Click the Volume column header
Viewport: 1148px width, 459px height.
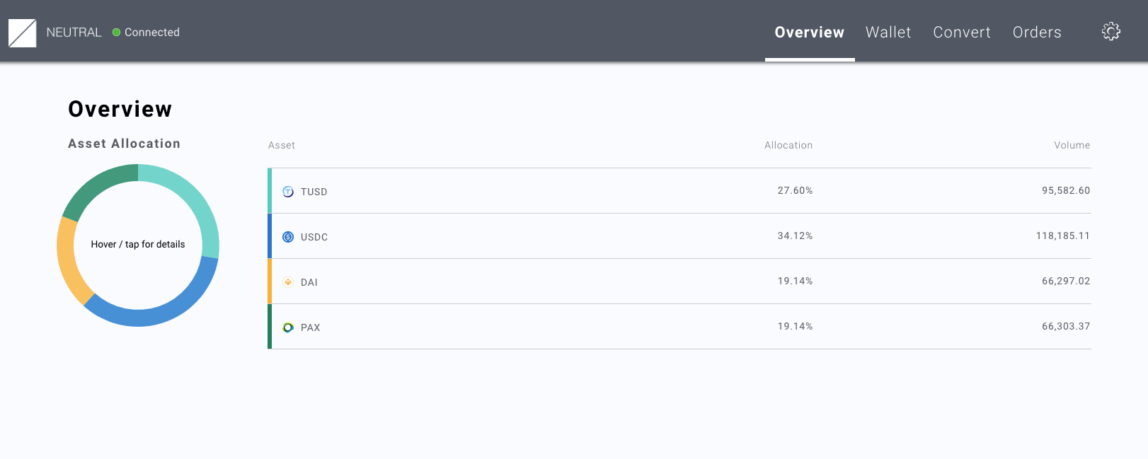(x=1072, y=145)
